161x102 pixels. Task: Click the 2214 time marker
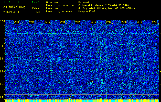pyautogui.click(x=62, y=22)
